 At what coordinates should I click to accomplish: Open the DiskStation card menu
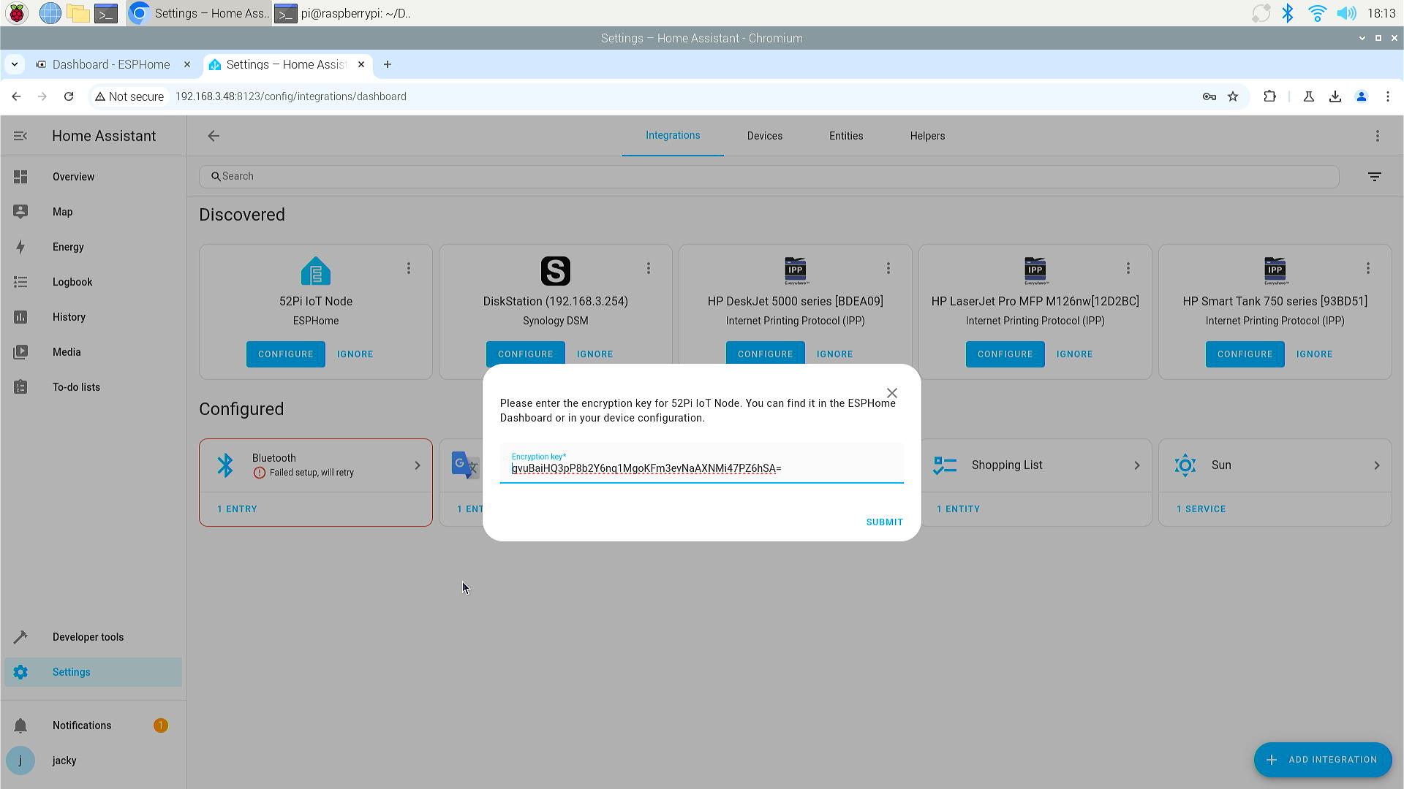coord(649,269)
